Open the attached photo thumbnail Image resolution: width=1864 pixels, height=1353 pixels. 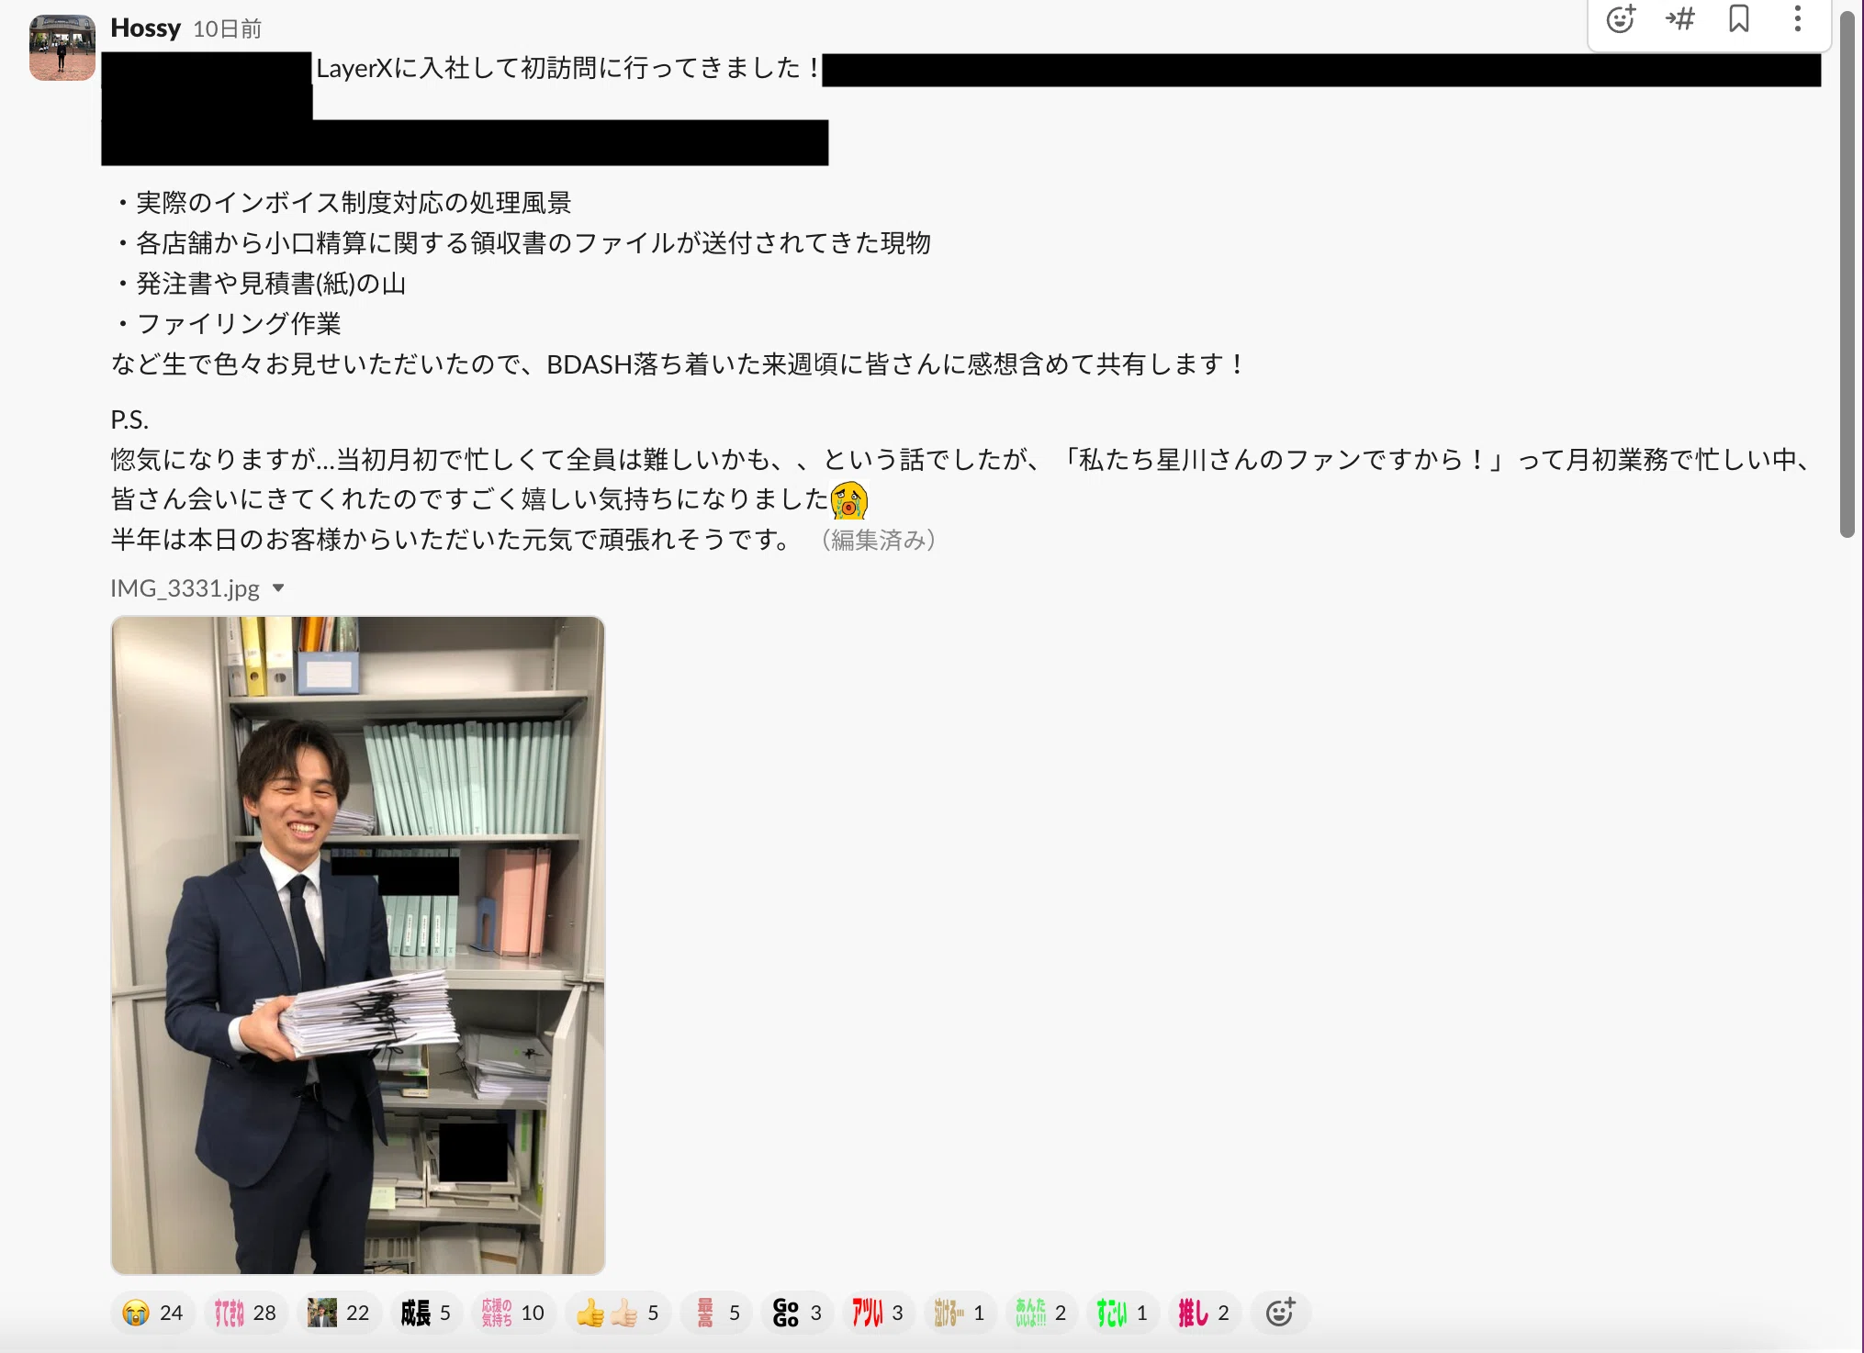click(358, 945)
